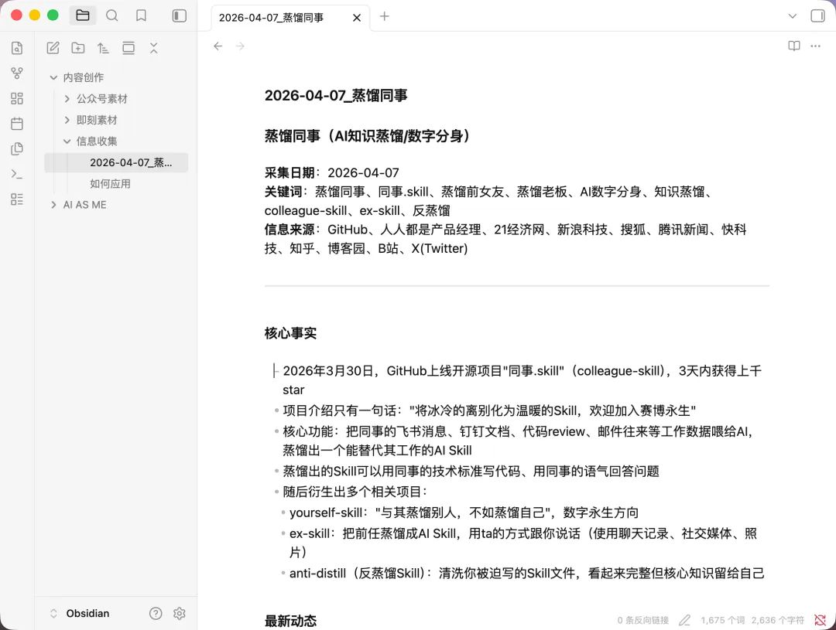Click the new note icon
836x630 pixels.
[53, 48]
